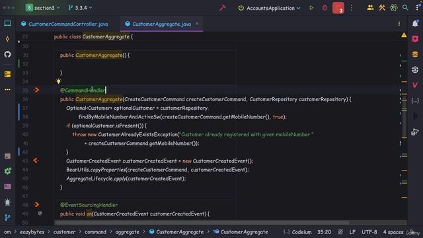The image size is (423, 238).
Task: Open the Git tool window icon
Action: click(x=7, y=218)
